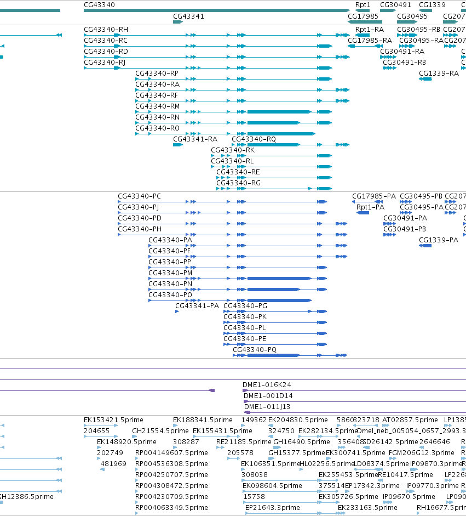Select transcript CG17985-RA

tap(370, 41)
